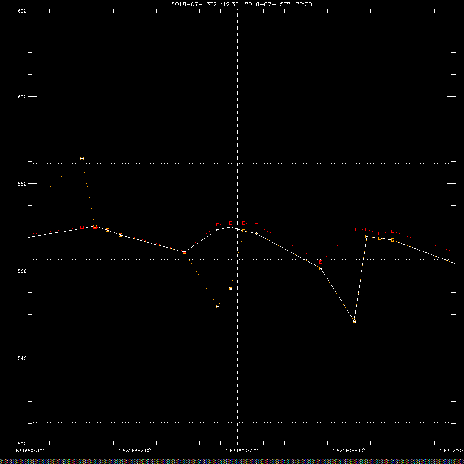Select the orange square point near 560.5
Viewport: 464px width, 464px height.
coord(321,269)
